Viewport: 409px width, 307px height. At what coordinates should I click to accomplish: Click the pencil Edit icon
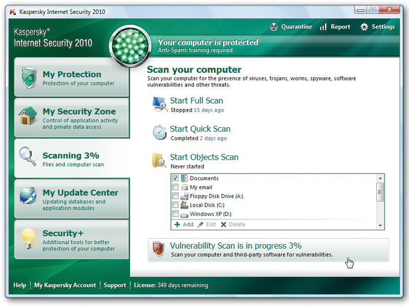click(x=200, y=225)
